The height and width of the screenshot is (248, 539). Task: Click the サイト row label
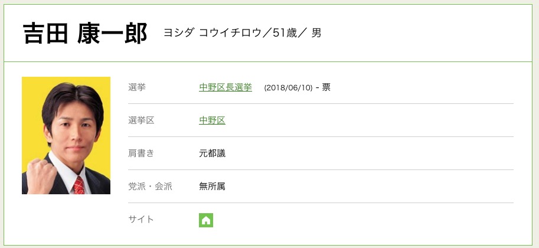pos(141,220)
